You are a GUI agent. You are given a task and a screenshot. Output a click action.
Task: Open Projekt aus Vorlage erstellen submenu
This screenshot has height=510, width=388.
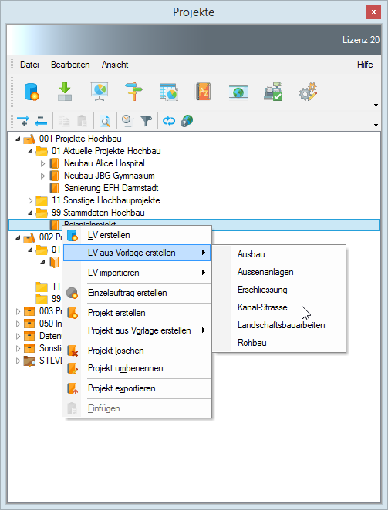(137, 330)
